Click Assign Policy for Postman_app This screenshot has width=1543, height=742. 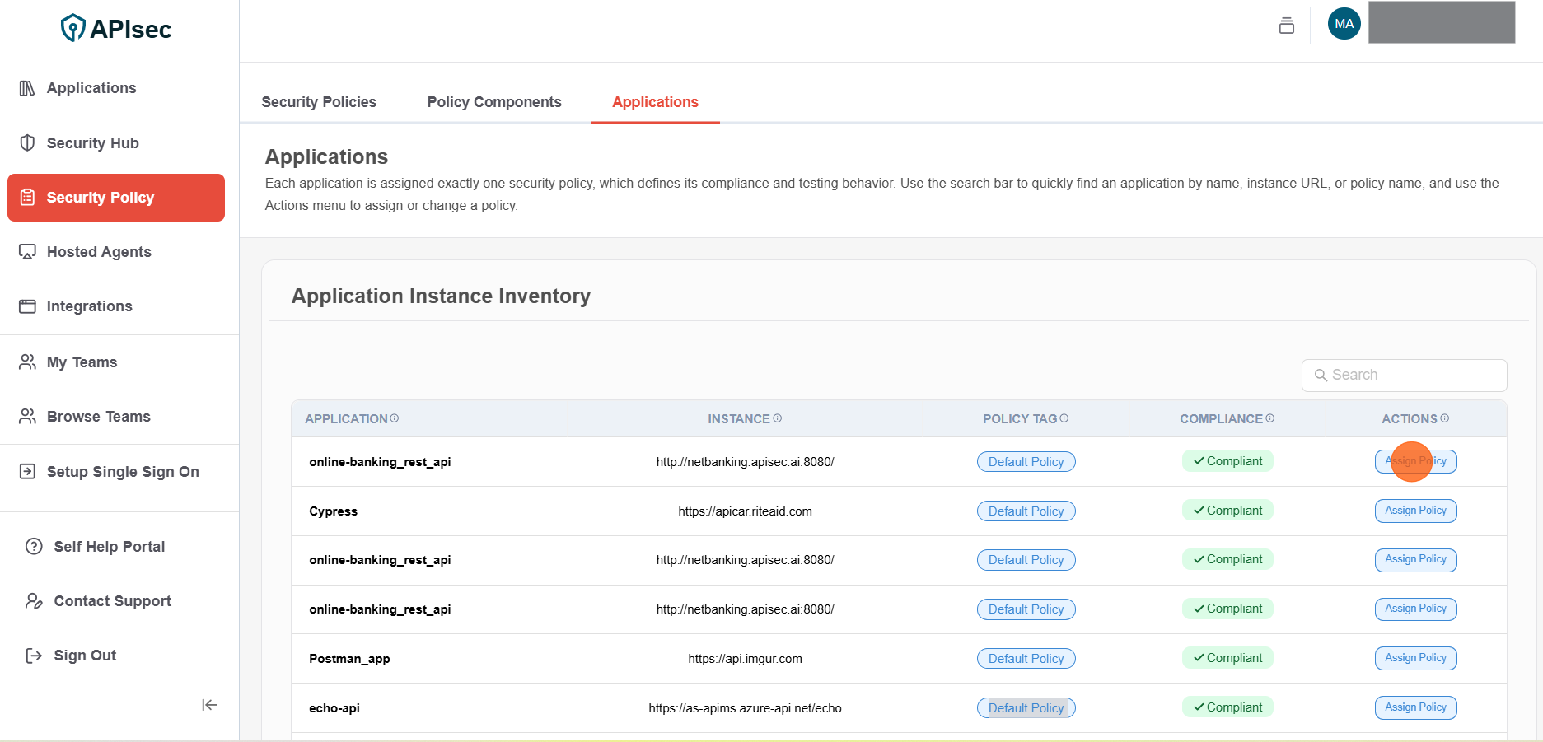(1415, 658)
